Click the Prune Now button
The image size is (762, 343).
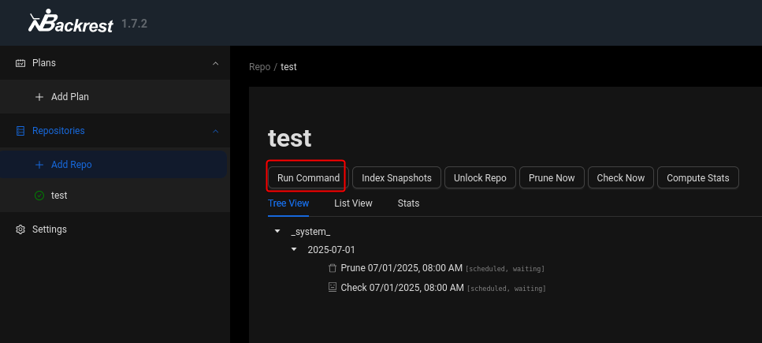pos(552,178)
